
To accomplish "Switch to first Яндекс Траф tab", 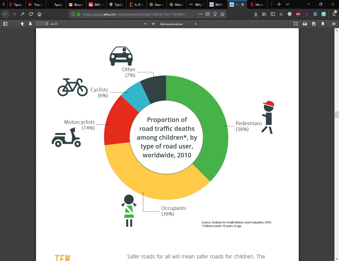I will [16, 5].
